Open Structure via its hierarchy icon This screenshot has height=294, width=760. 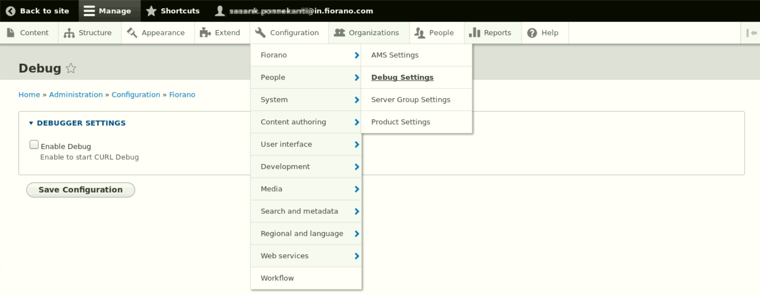(x=69, y=33)
